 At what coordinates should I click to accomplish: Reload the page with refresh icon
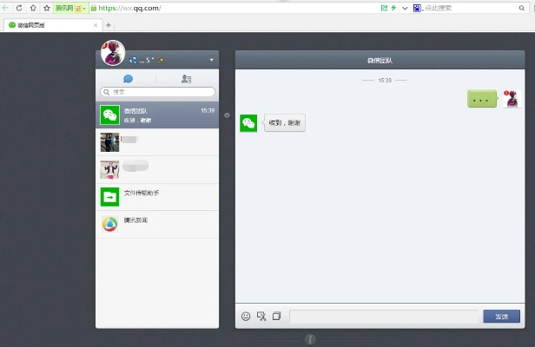[x=20, y=8]
